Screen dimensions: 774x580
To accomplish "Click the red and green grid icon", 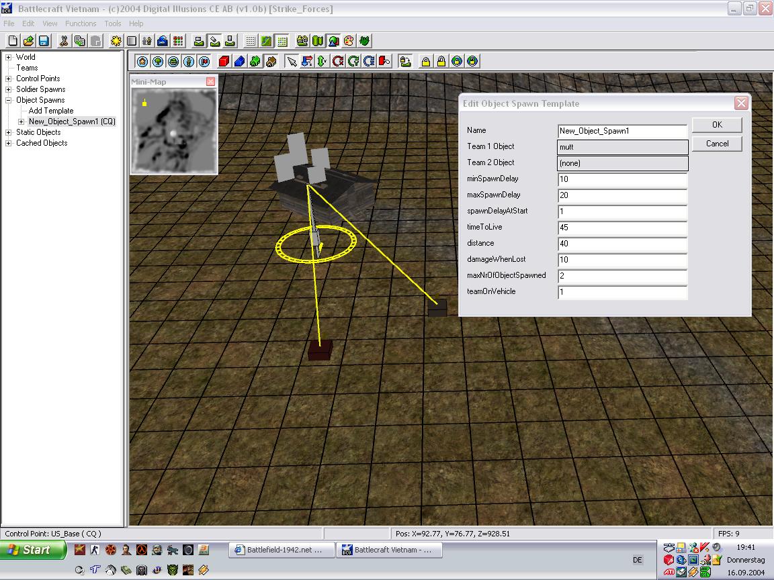I will (178, 41).
